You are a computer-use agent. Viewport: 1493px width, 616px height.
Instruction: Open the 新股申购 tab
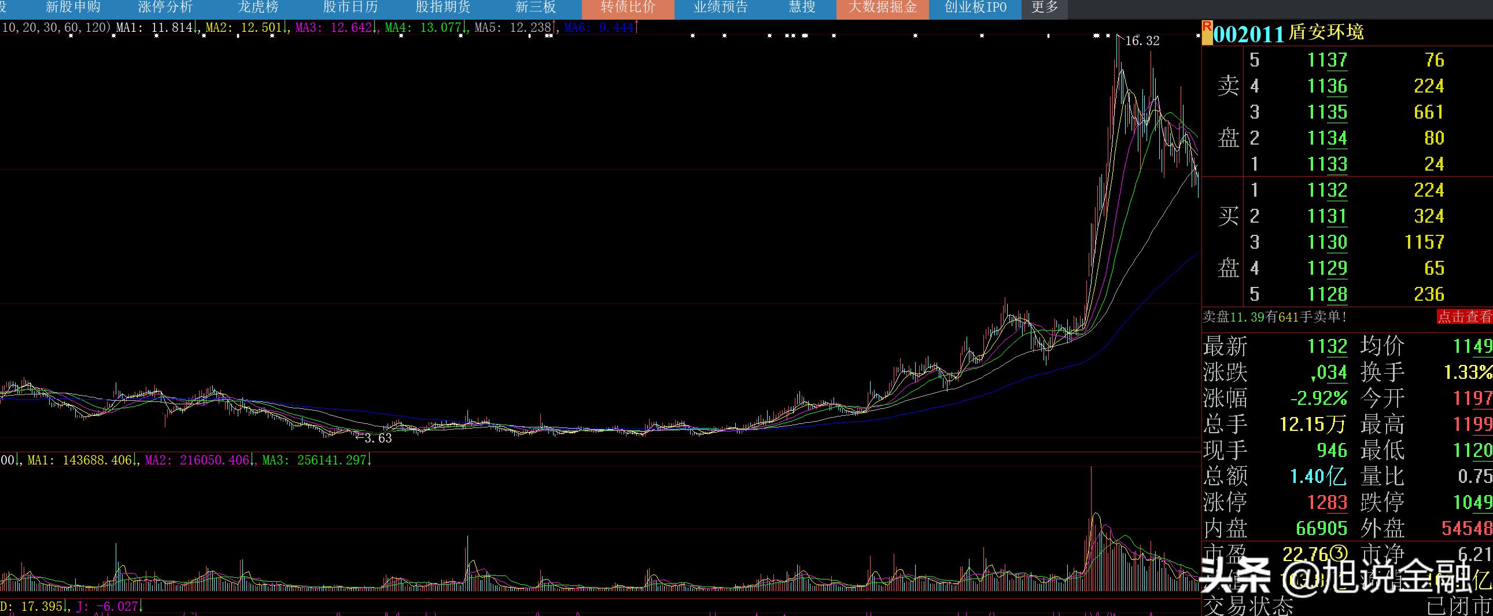73,8
